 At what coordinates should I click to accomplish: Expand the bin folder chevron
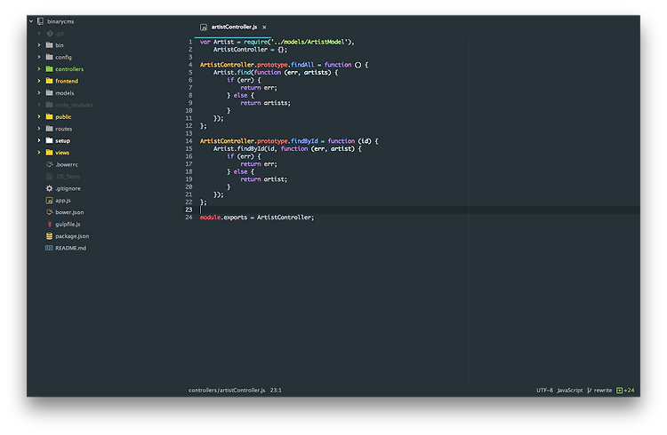[x=39, y=45]
